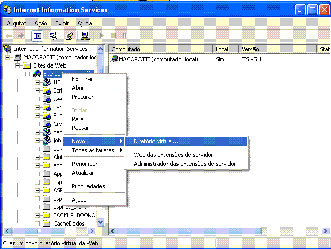Click the IIS root node icon in tree
Image resolution: width=331 pixels, height=249 pixels.
coord(8,49)
